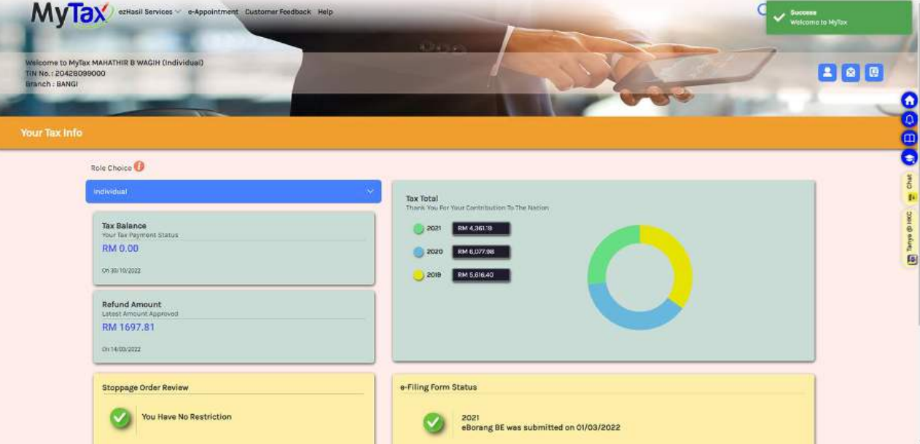Viewport: 920px width, 444px height.
Task: Click the eBorang BE submitted status text
Action: [x=541, y=428]
